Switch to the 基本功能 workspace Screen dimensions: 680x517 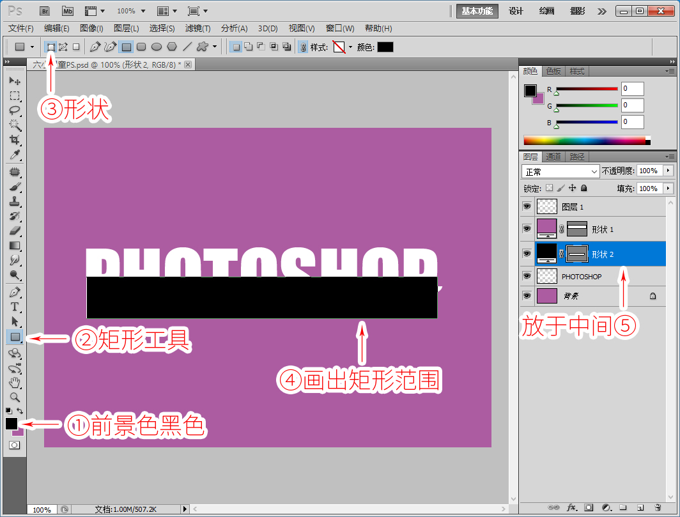coord(477,11)
